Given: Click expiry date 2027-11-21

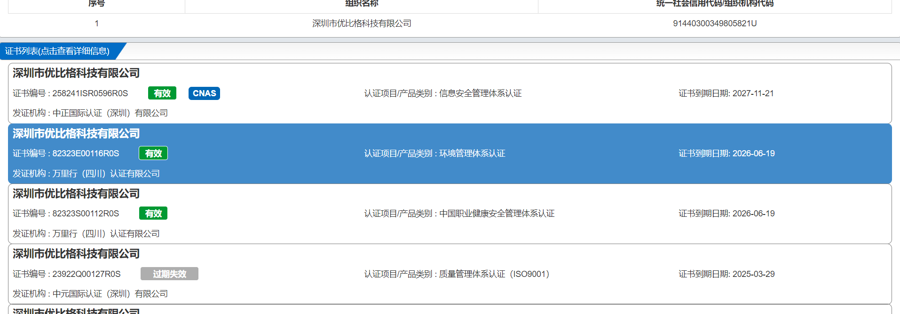Looking at the screenshot, I should pyautogui.click(x=753, y=93).
